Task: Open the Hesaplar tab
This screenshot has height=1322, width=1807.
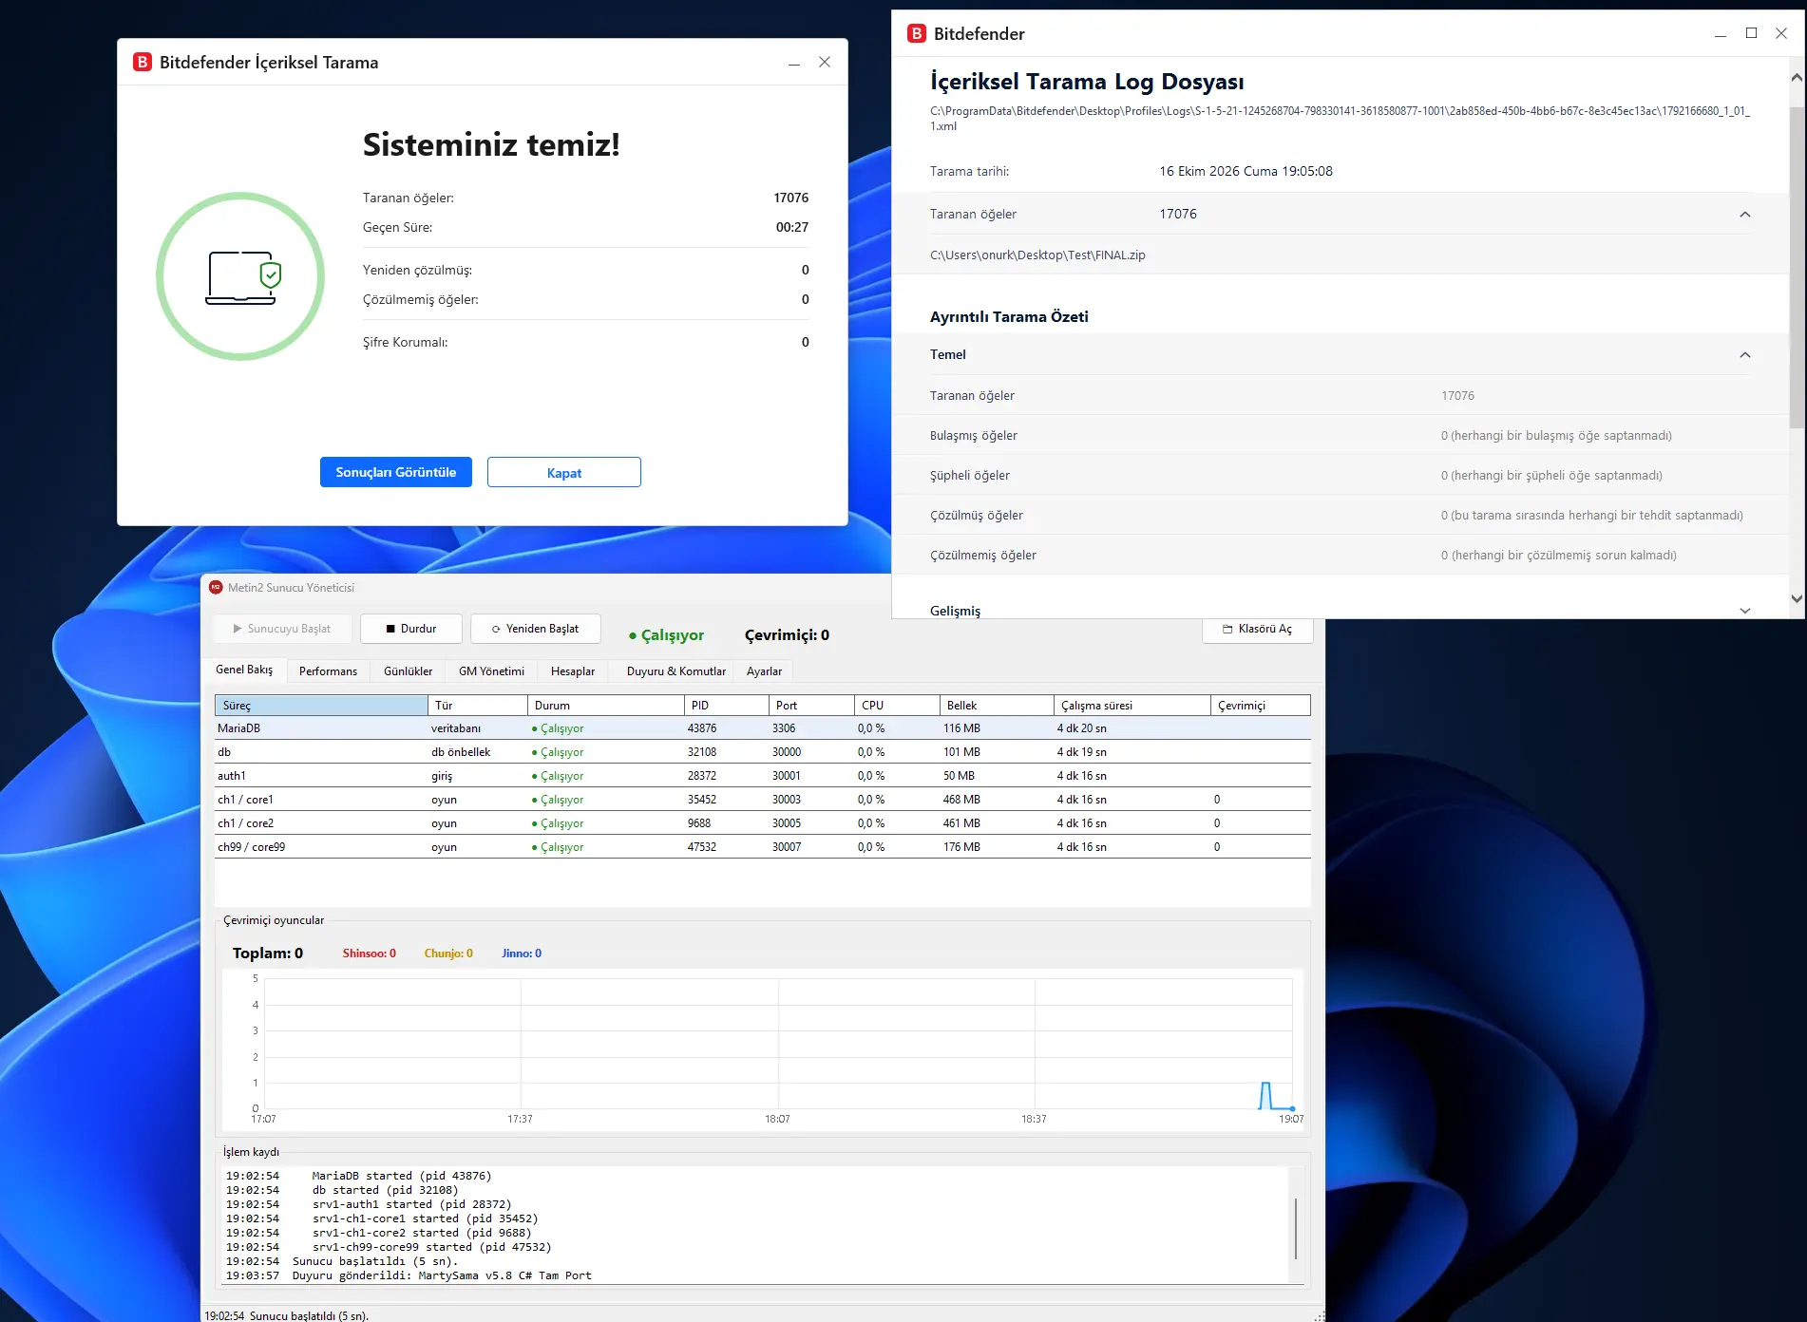Action: (x=573, y=671)
